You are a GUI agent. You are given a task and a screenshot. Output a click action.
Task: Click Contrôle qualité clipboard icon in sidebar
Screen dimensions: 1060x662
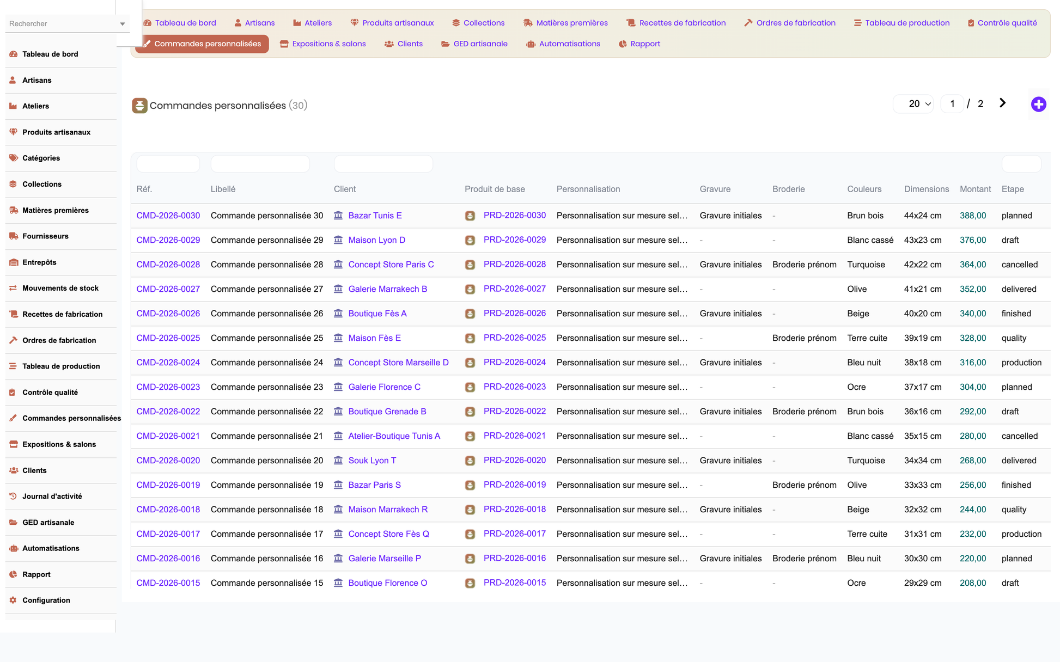click(13, 392)
